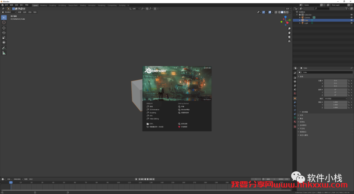Collapse the Transform panel in properties
The image size is (354, 194).
tap(299, 76)
